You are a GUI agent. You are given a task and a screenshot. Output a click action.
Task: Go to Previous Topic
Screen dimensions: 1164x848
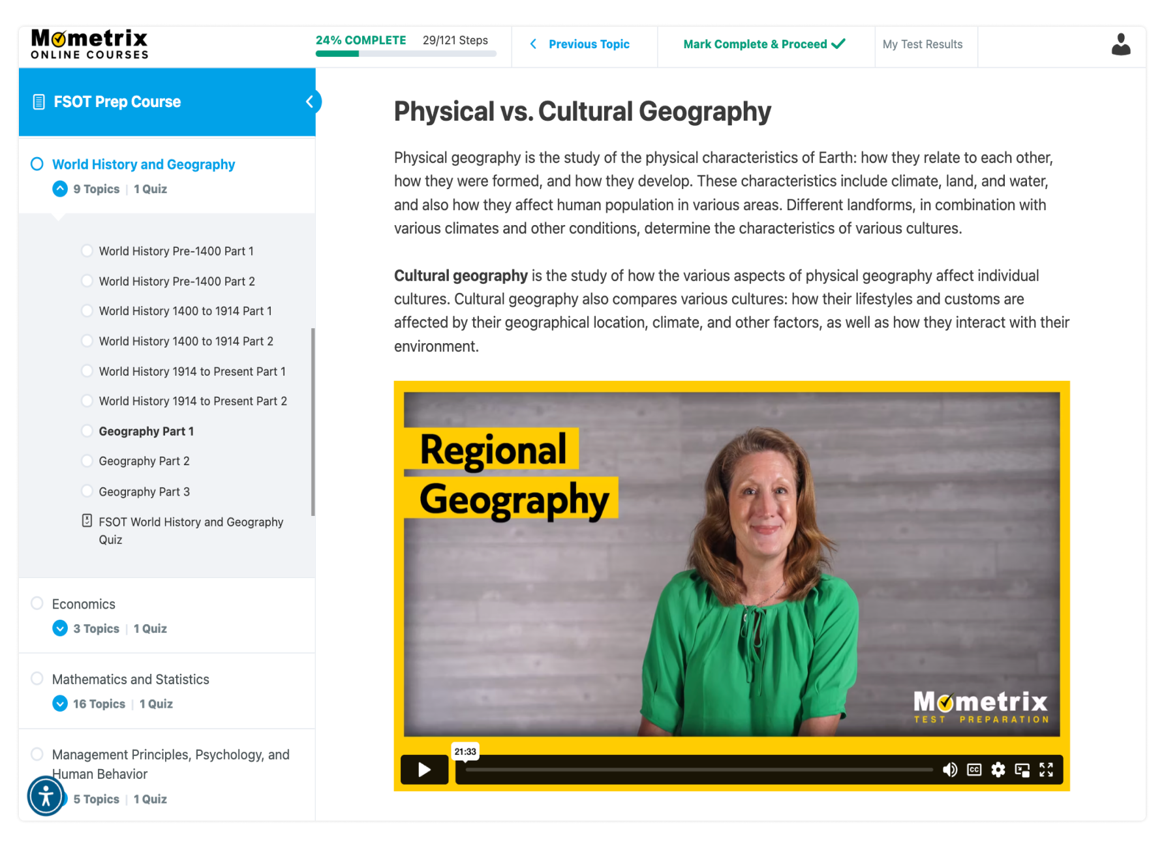[580, 44]
